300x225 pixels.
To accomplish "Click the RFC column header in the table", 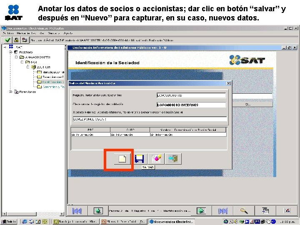I will (90, 130).
